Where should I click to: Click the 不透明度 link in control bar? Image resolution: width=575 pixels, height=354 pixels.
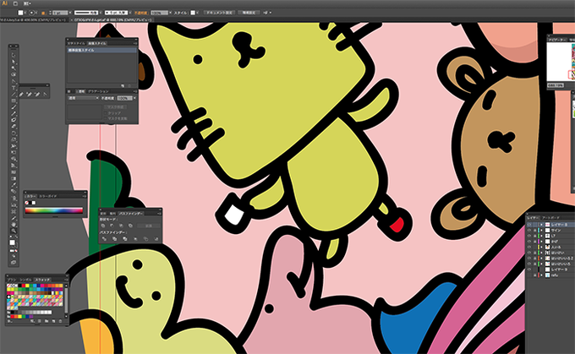[141, 13]
